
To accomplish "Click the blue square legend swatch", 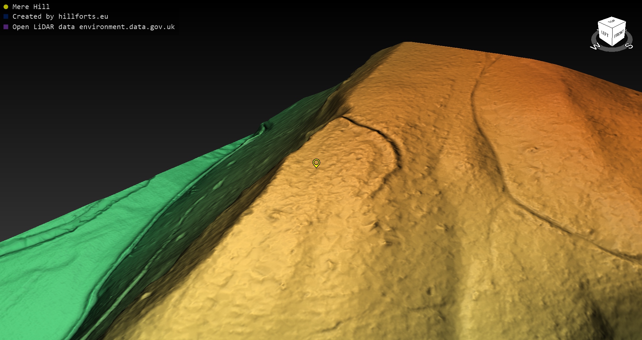I will point(6,16).
